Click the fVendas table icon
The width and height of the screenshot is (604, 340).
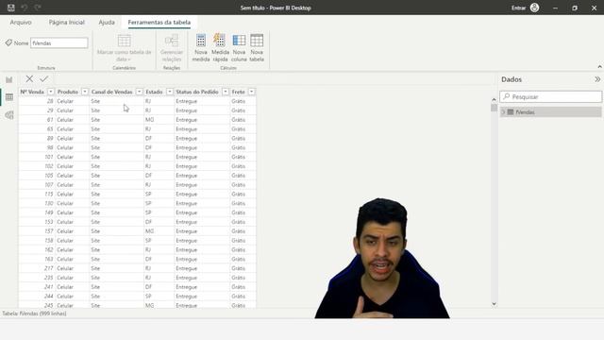(x=511, y=112)
